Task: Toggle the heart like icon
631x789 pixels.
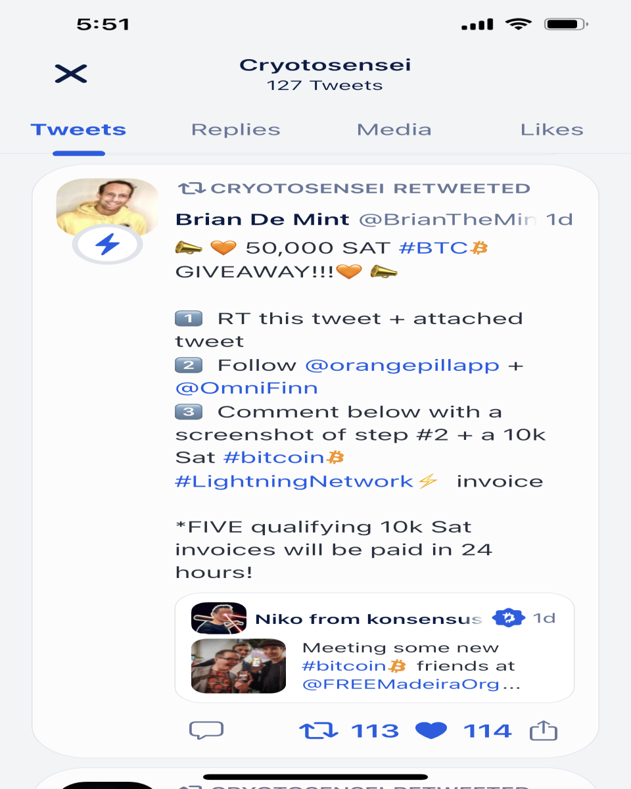Action: tap(431, 730)
